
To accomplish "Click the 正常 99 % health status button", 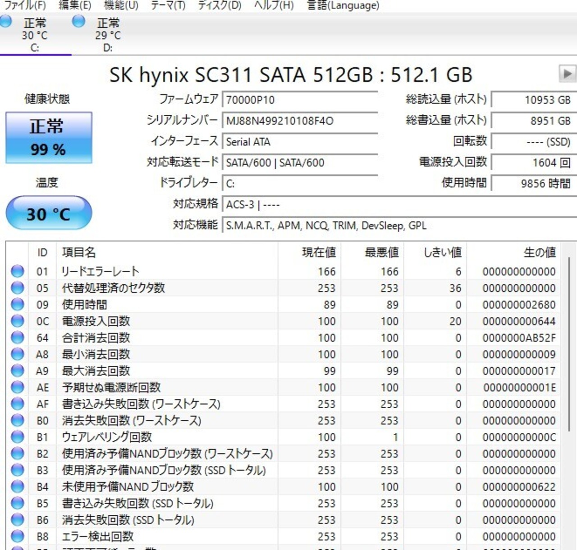I will pos(49,138).
